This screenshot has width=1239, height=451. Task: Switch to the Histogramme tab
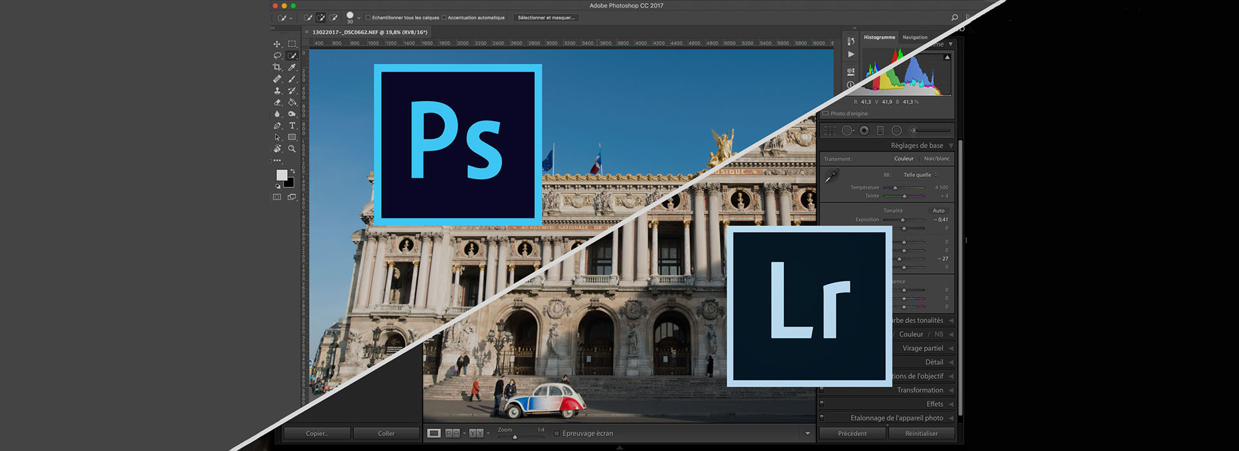click(x=879, y=37)
